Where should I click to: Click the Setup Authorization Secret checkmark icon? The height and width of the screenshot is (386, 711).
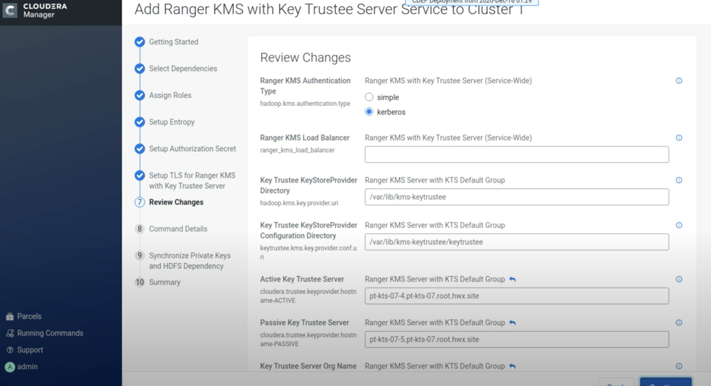click(x=140, y=148)
